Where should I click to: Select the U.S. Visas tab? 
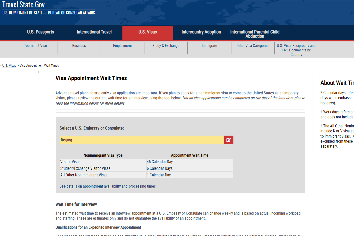tap(148, 32)
